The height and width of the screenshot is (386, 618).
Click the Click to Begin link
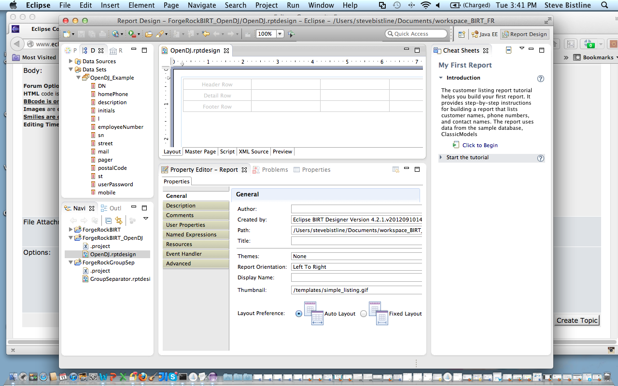tap(480, 145)
